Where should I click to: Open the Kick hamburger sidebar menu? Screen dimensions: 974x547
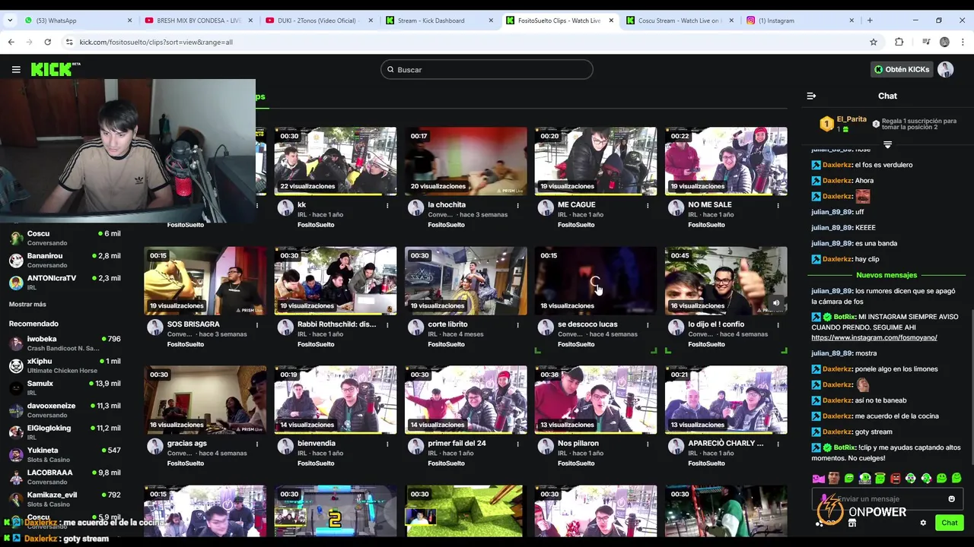[16, 69]
